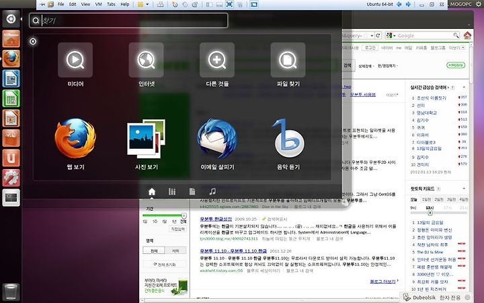This screenshot has height=303, width=484.
Task: Expand the VMware power dropdown arrow
Action: click(147, 4)
